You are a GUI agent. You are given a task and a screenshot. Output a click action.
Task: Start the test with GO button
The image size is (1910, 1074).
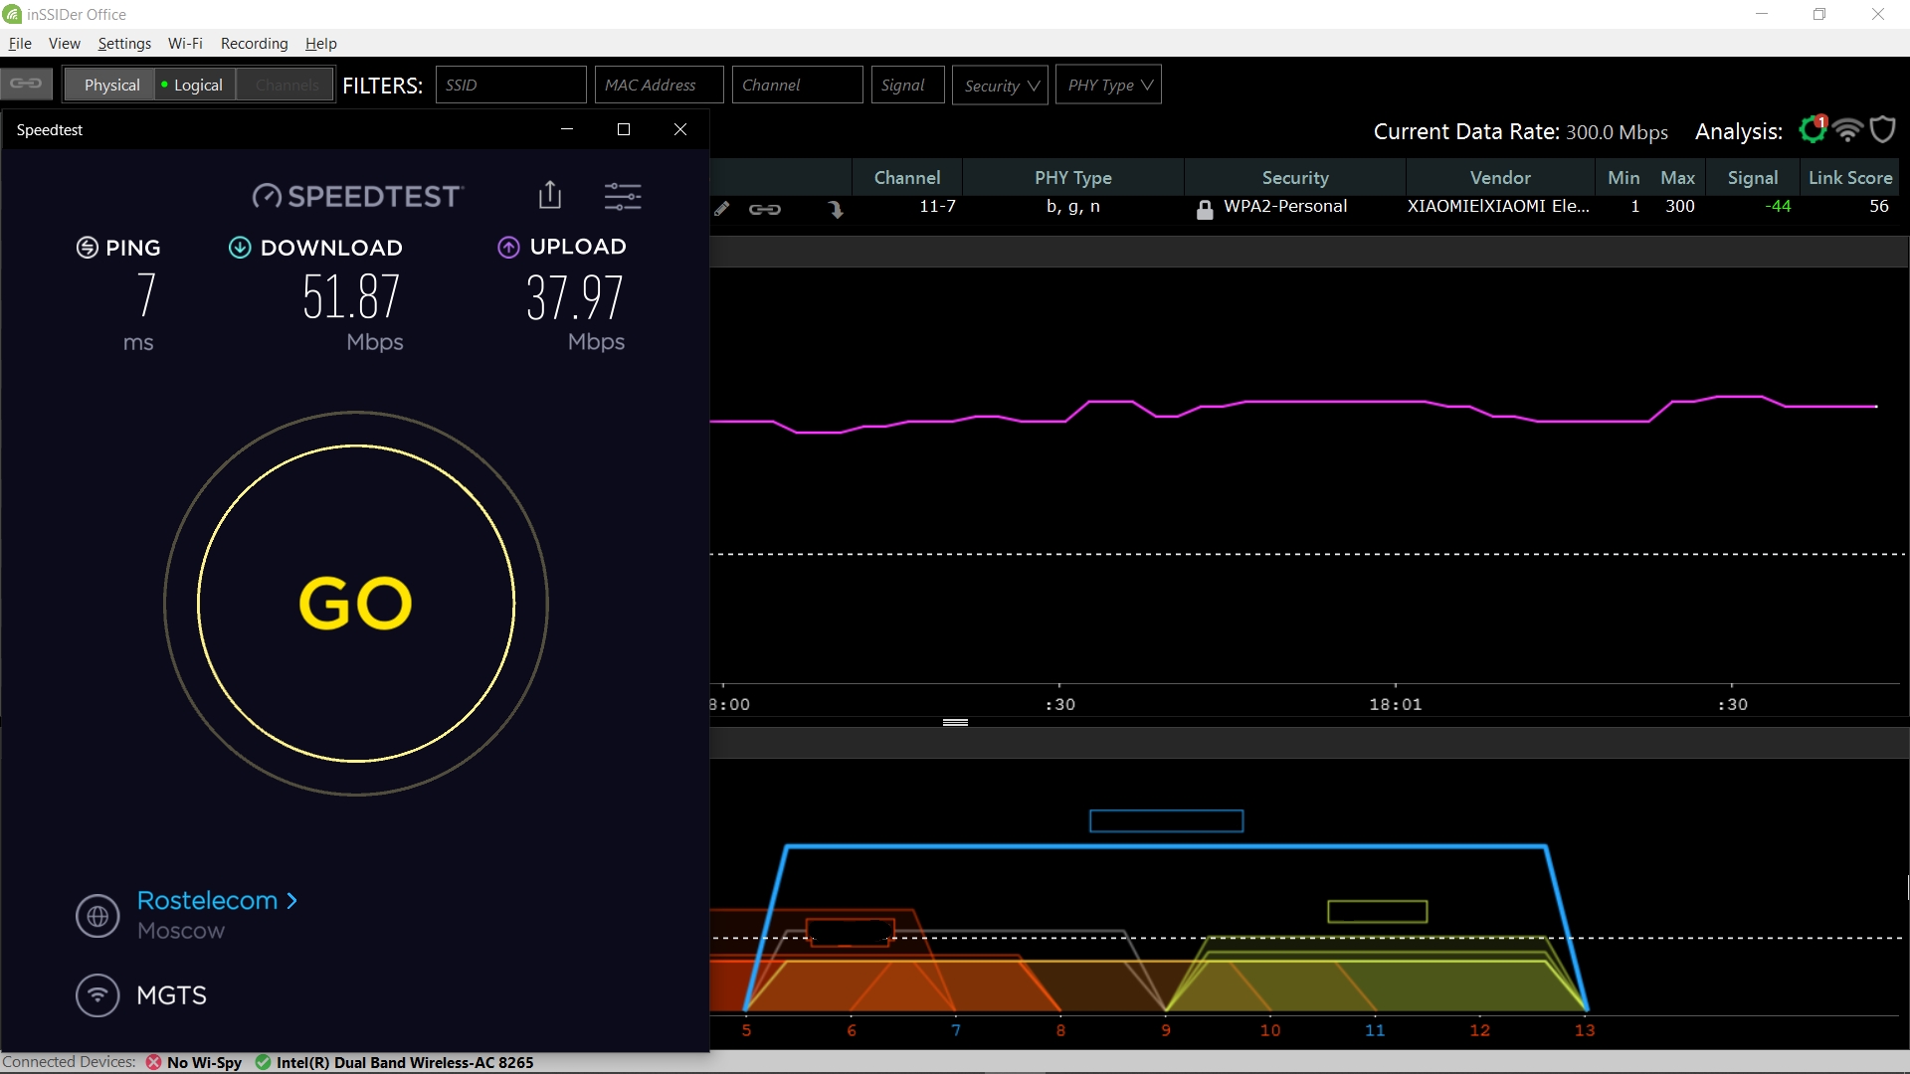[356, 604]
